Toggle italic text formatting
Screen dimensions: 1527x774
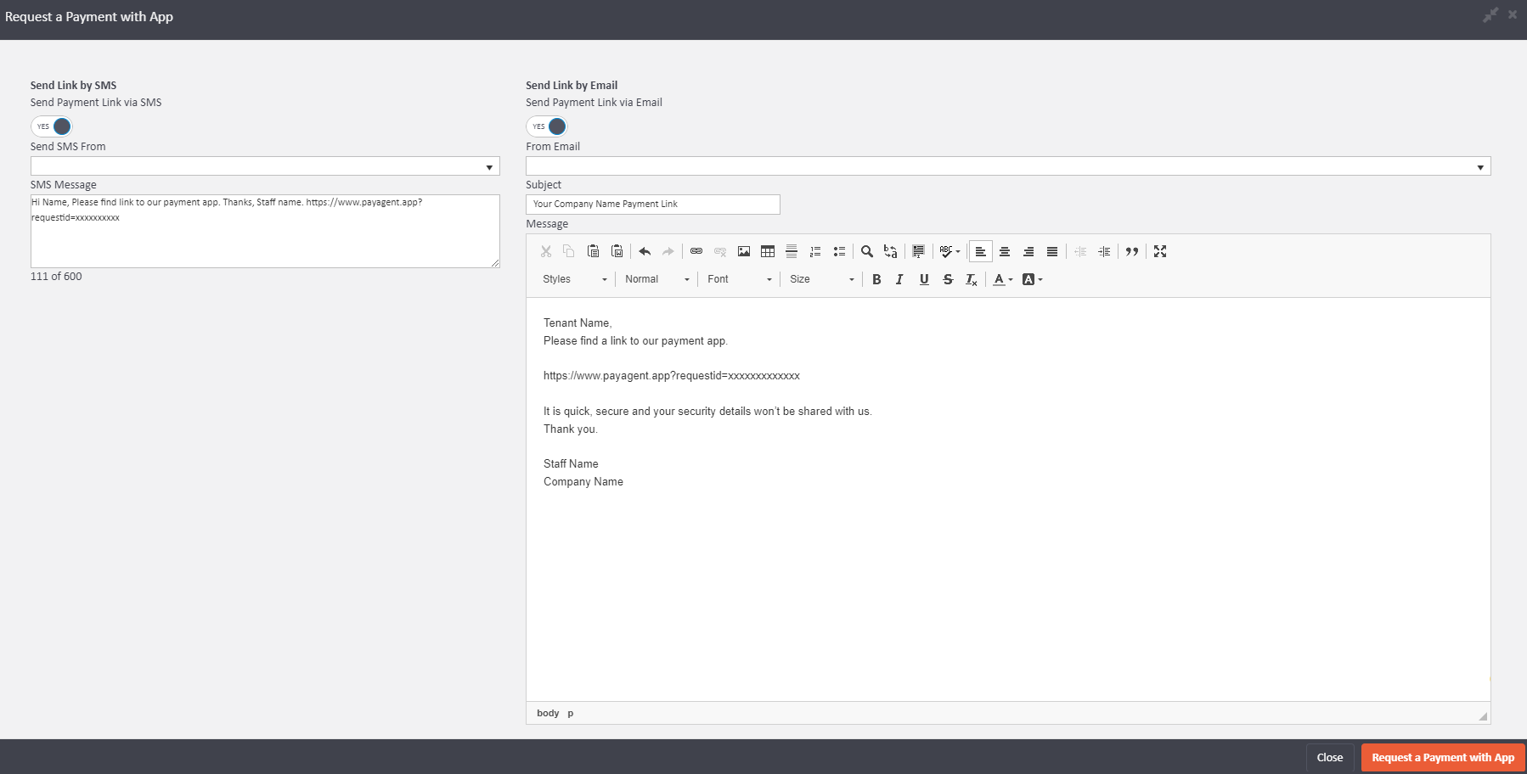coord(899,279)
